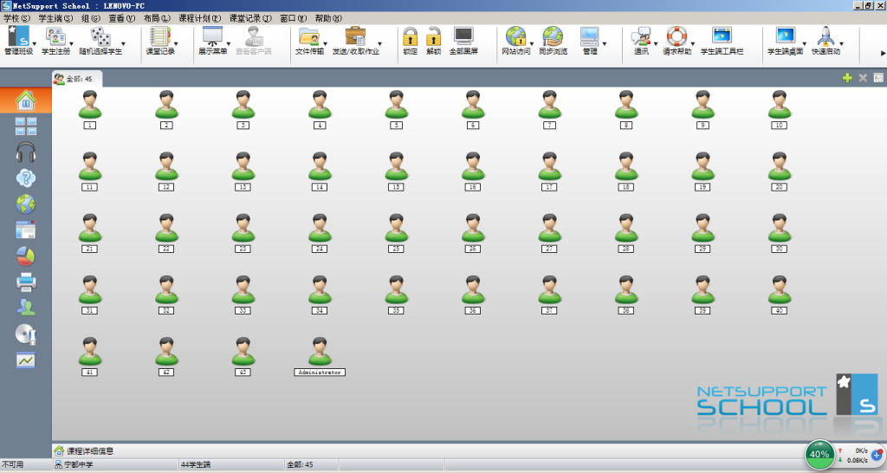Expand 网站访问 dropdown arrow
Viewport: 887px width, 473px height.
[532, 42]
